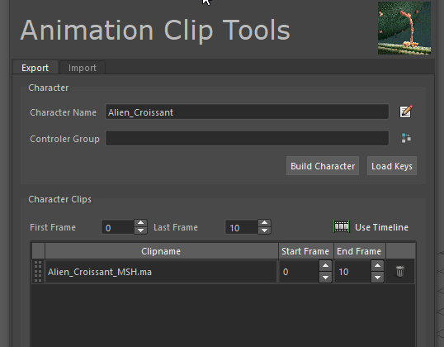Viewport: 444px width, 347px height.
Task: Delete the Alien_Croissant_MSH.ma clip with trash icon
Action: click(x=399, y=271)
